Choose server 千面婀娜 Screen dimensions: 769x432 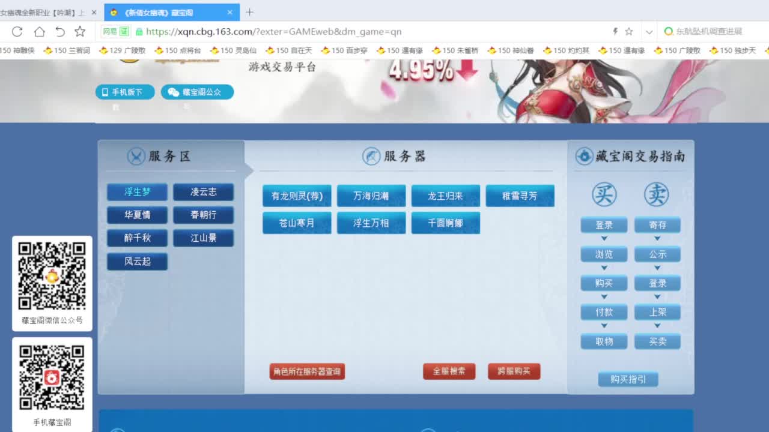click(446, 223)
